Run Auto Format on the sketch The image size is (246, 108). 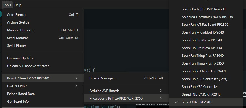tap(43, 15)
